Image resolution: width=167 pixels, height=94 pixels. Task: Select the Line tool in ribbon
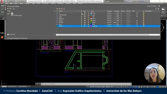(2, 10)
